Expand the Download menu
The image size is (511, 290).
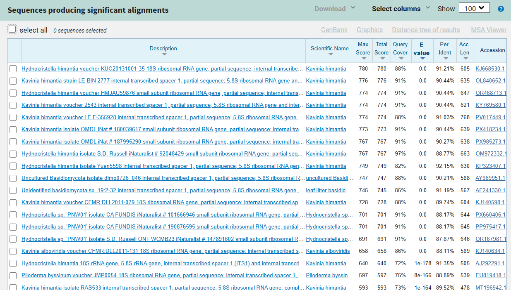click(x=335, y=9)
